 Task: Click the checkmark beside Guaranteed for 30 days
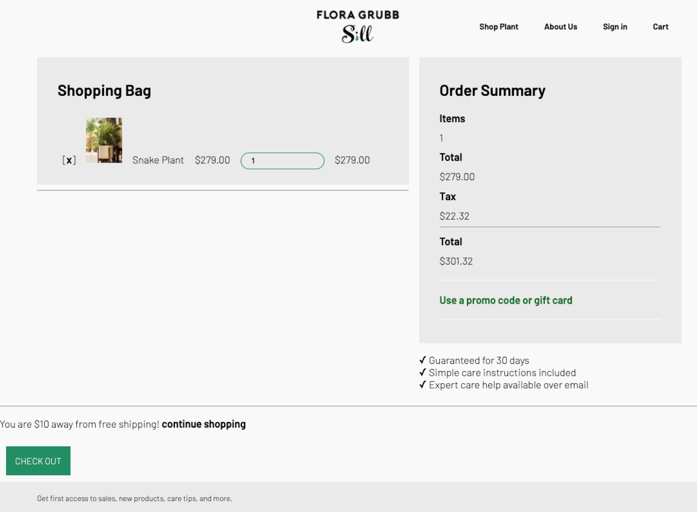(x=423, y=360)
